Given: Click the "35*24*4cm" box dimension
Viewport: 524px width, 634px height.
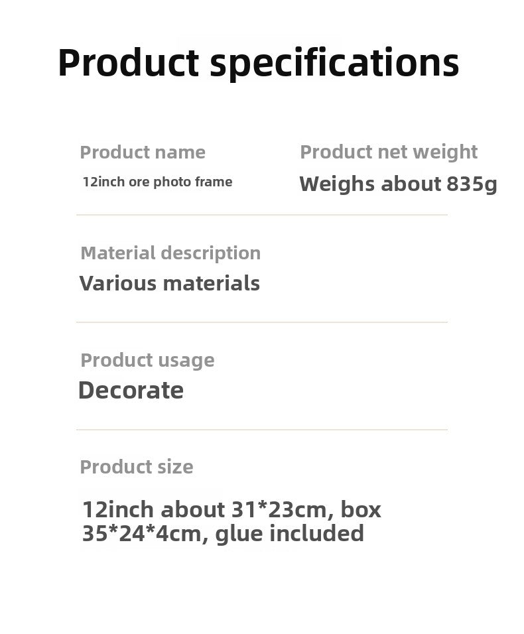Looking at the screenshot, I should tap(141, 533).
